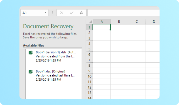This screenshot has height=105, width=179.
Task: Select row 10 header
Action: [x=89, y=76]
